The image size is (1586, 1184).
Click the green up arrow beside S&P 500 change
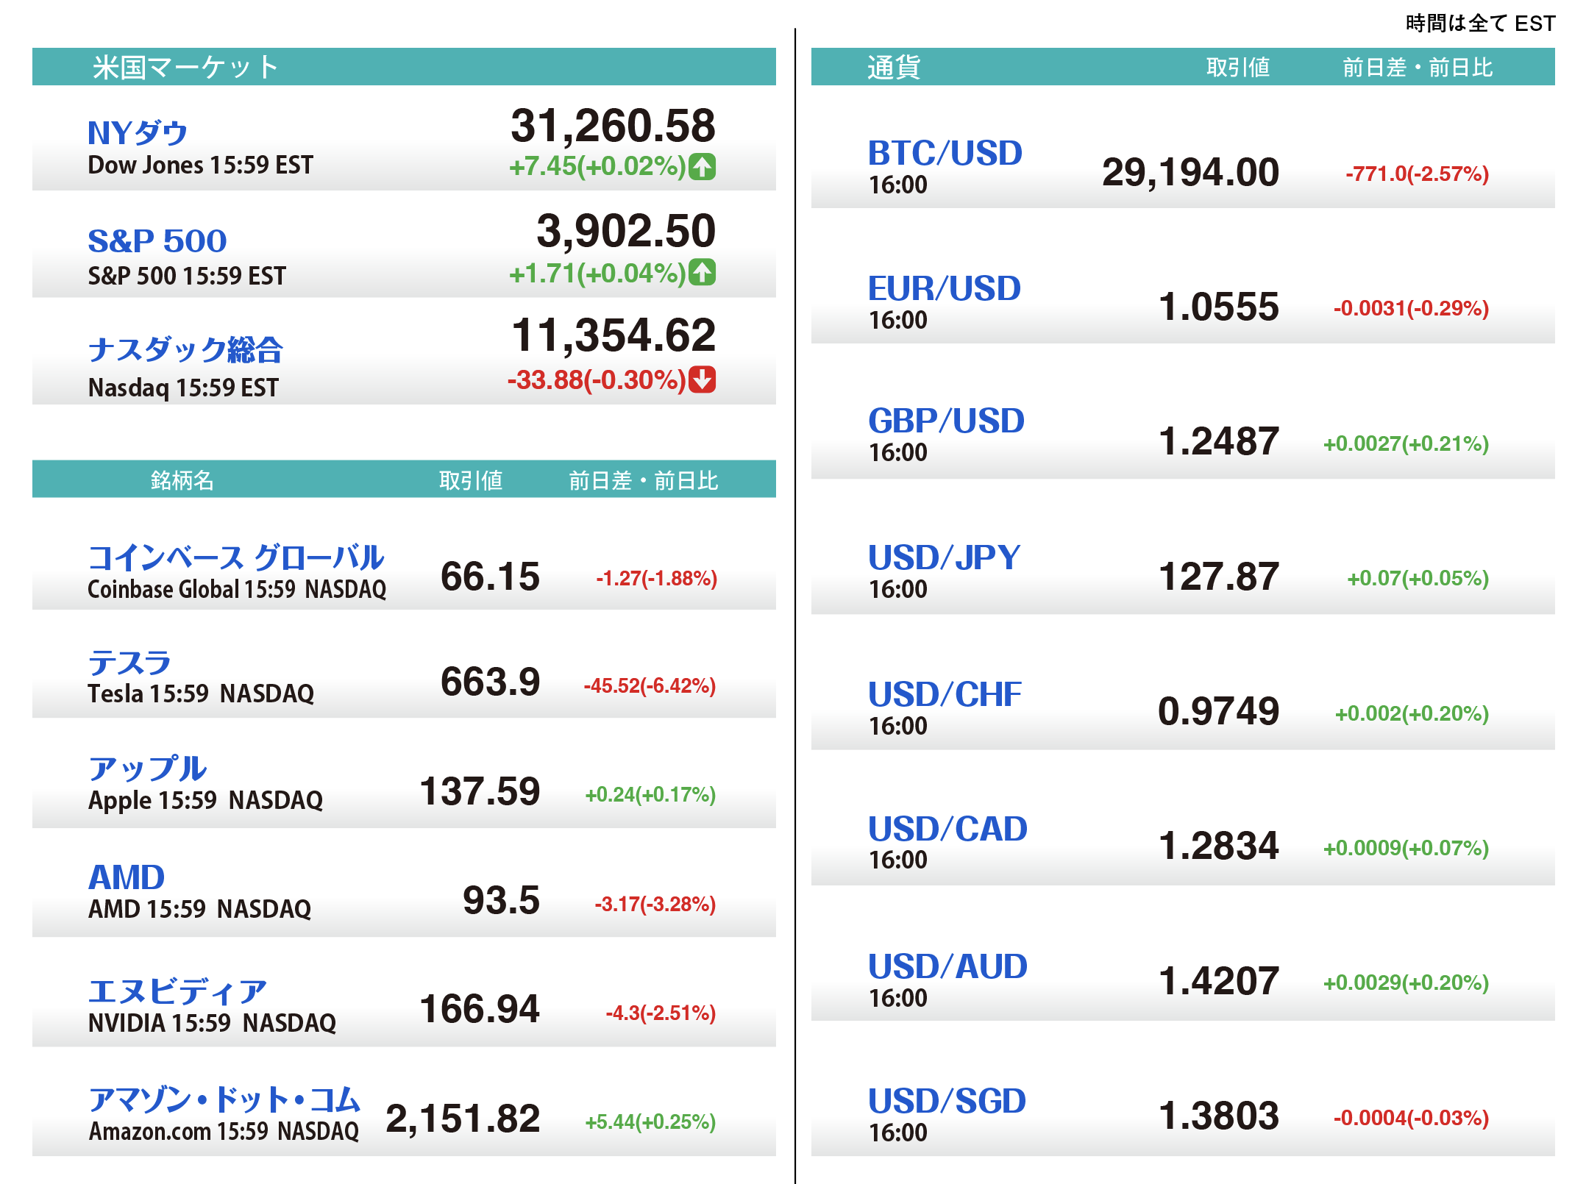coord(703,273)
